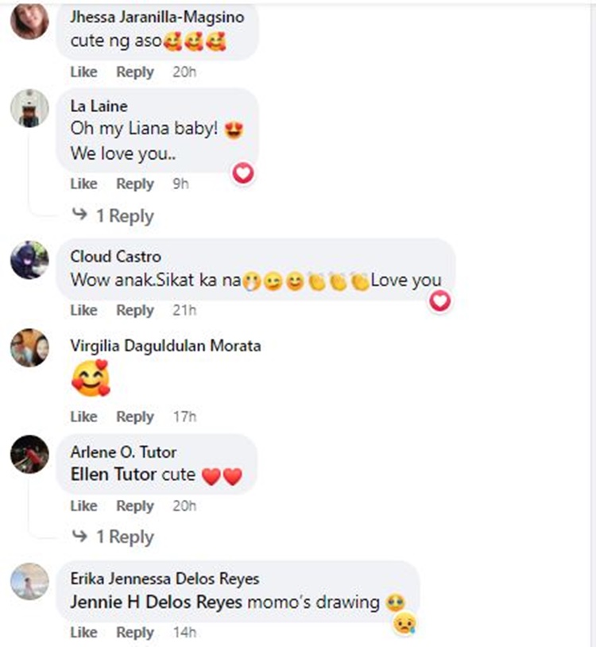Click Erika Jennessa Delos Reyes's avatar
Screen dimensions: 596x647
coord(29,582)
